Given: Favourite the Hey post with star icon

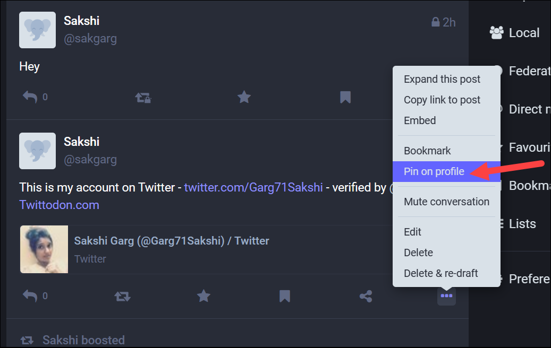Looking at the screenshot, I should pyautogui.click(x=244, y=97).
